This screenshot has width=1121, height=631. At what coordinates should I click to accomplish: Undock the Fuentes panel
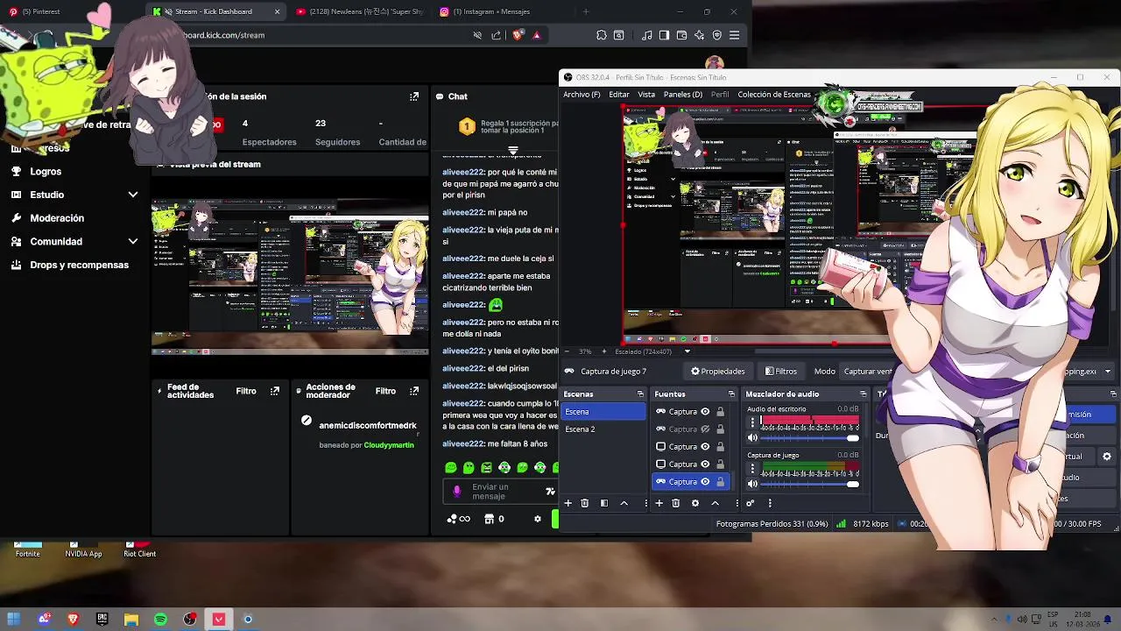tap(731, 394)
